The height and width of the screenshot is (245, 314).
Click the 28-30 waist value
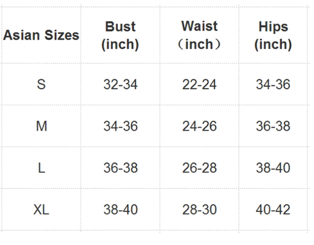199,210
